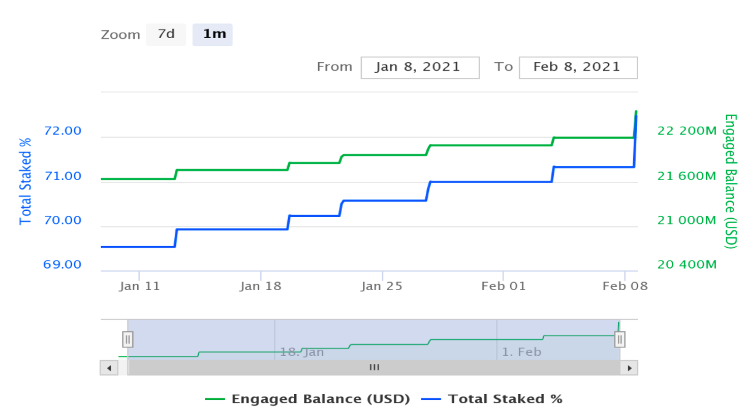
Task: Click the 18. Jan navigator label
Action: 302,352
